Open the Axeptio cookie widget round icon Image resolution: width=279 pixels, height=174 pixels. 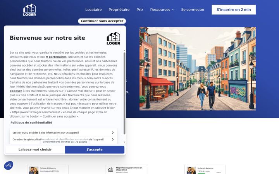coord(9,165)
